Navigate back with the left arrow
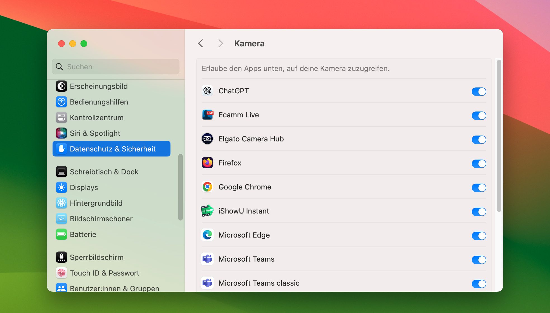This screenshot has height=313, width=550. [200, 44]
